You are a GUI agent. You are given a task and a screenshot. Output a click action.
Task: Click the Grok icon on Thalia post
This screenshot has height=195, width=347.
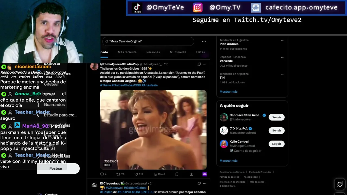click(199, 64)
